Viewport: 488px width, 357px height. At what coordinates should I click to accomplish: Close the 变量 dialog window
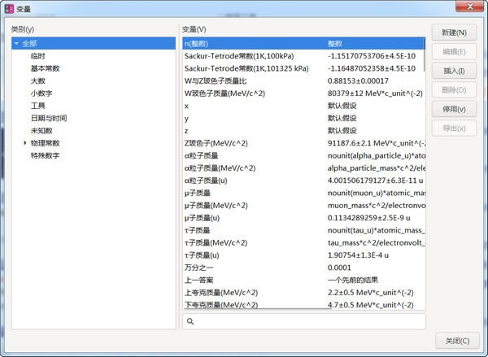click(x=470, y=7)
